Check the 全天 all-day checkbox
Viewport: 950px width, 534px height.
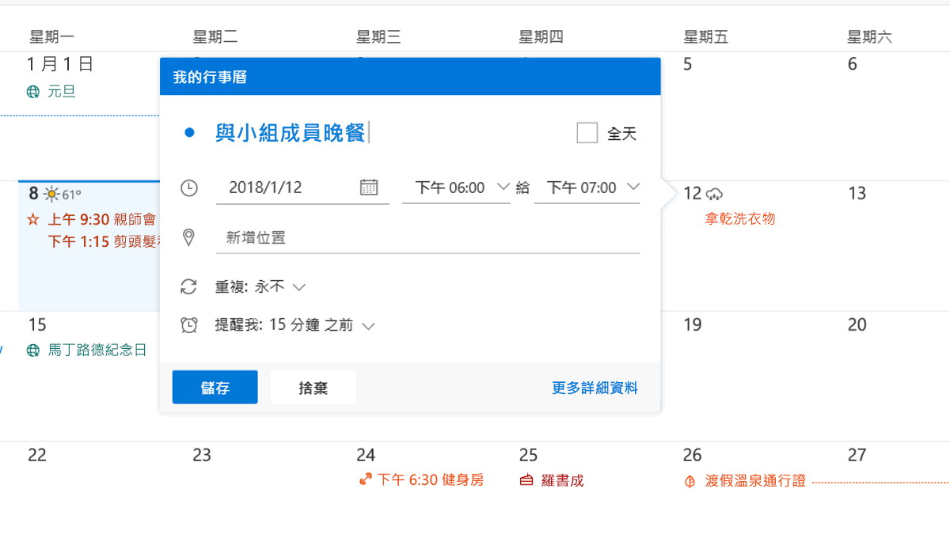[587, 133]
